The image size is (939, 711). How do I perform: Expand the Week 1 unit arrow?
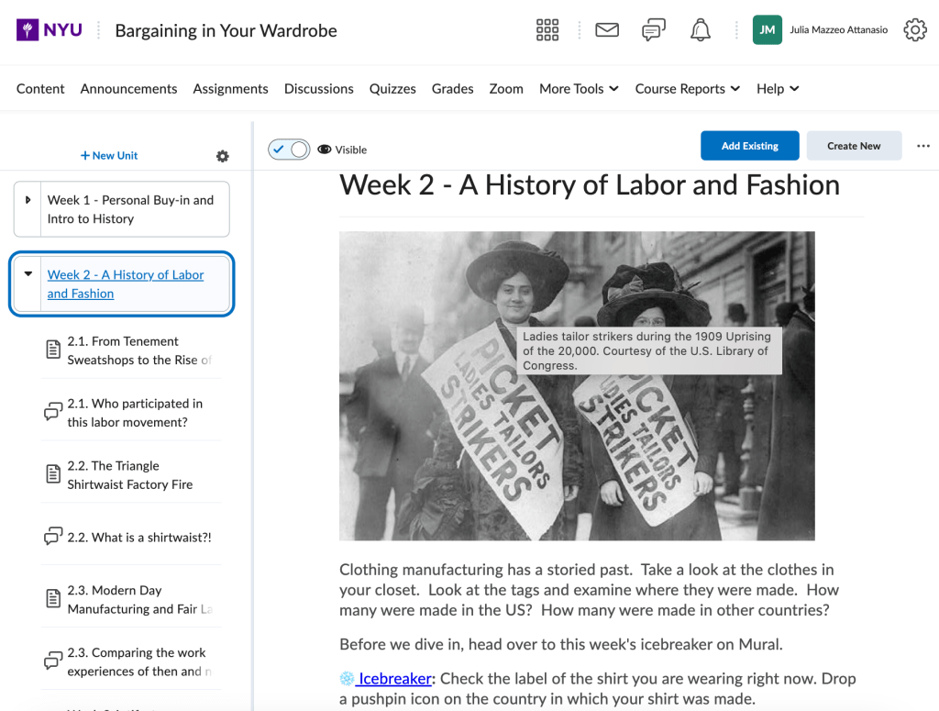[28, 200]
